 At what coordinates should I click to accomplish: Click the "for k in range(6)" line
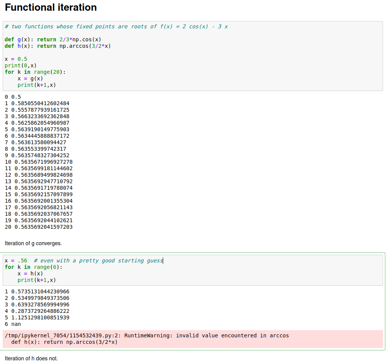point(33,267)
